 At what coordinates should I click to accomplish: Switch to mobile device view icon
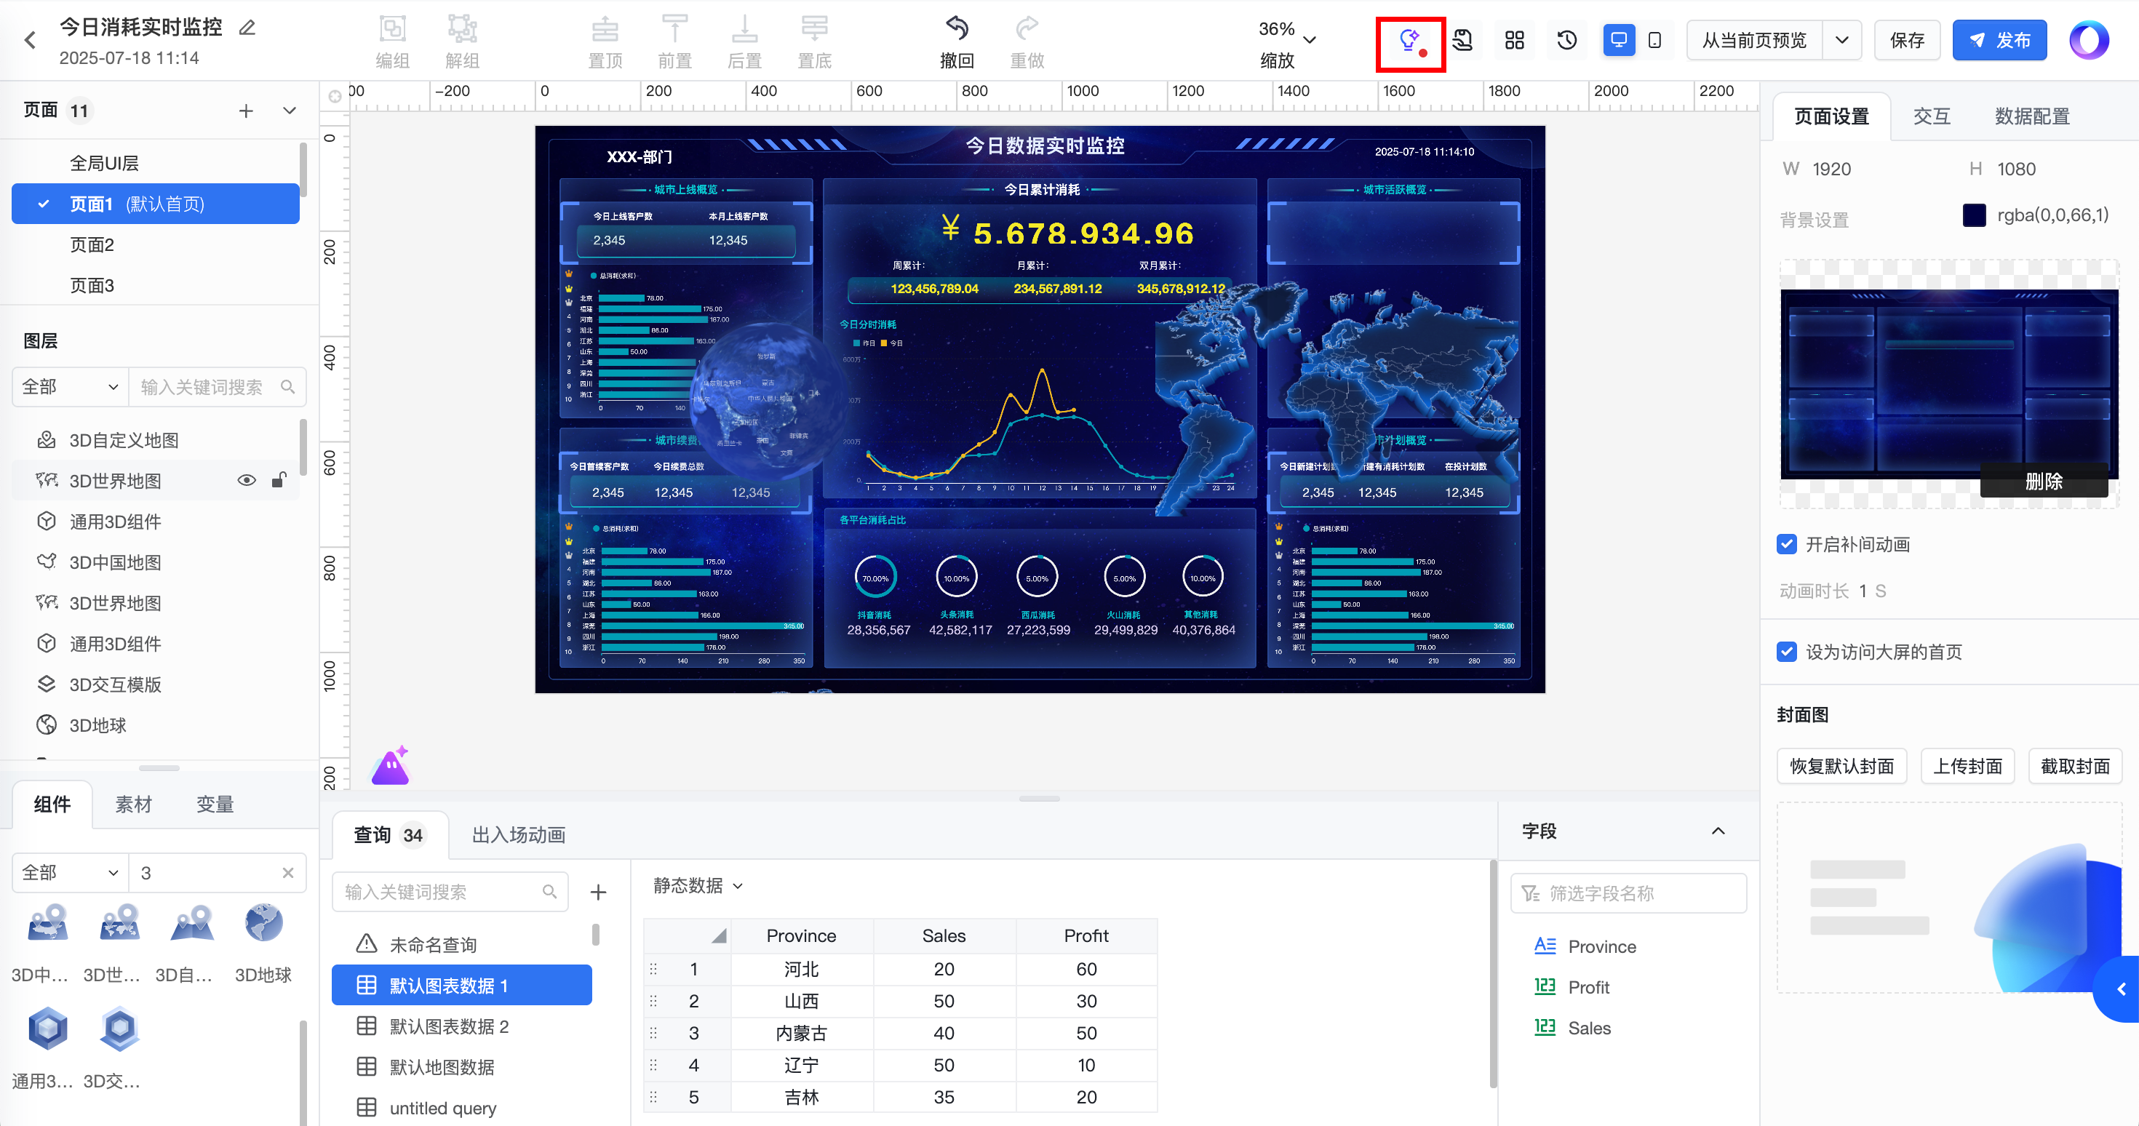[x=1654, y=41]
